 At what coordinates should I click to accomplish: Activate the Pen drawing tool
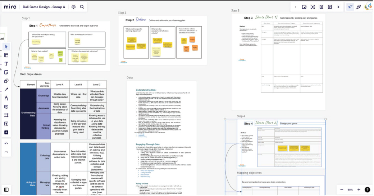pos(6,98)
